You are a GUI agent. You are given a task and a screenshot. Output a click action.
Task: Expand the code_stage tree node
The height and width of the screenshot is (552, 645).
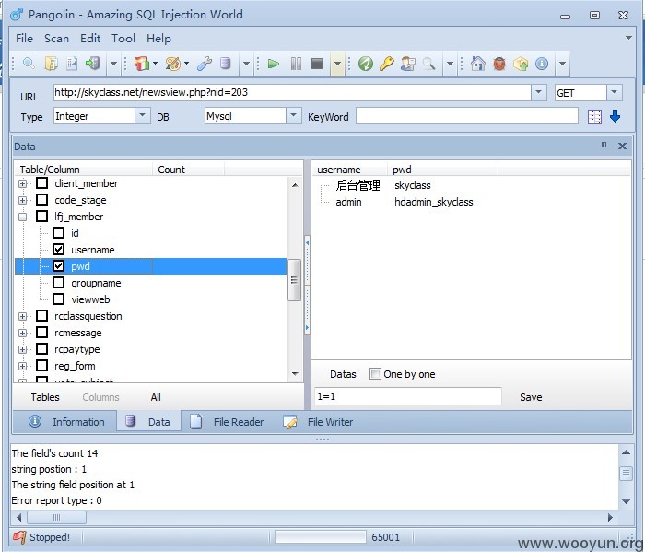point(23,200)
